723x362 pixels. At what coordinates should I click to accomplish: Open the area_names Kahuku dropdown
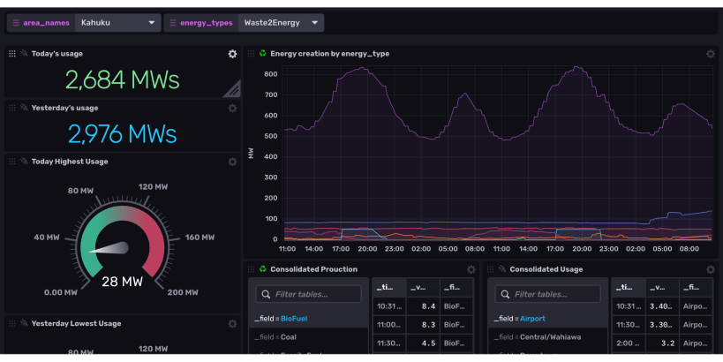tap(117, 22)
